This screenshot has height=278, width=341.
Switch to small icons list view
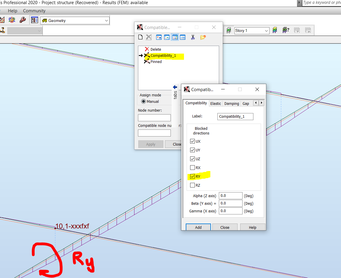tap(167, 37)
